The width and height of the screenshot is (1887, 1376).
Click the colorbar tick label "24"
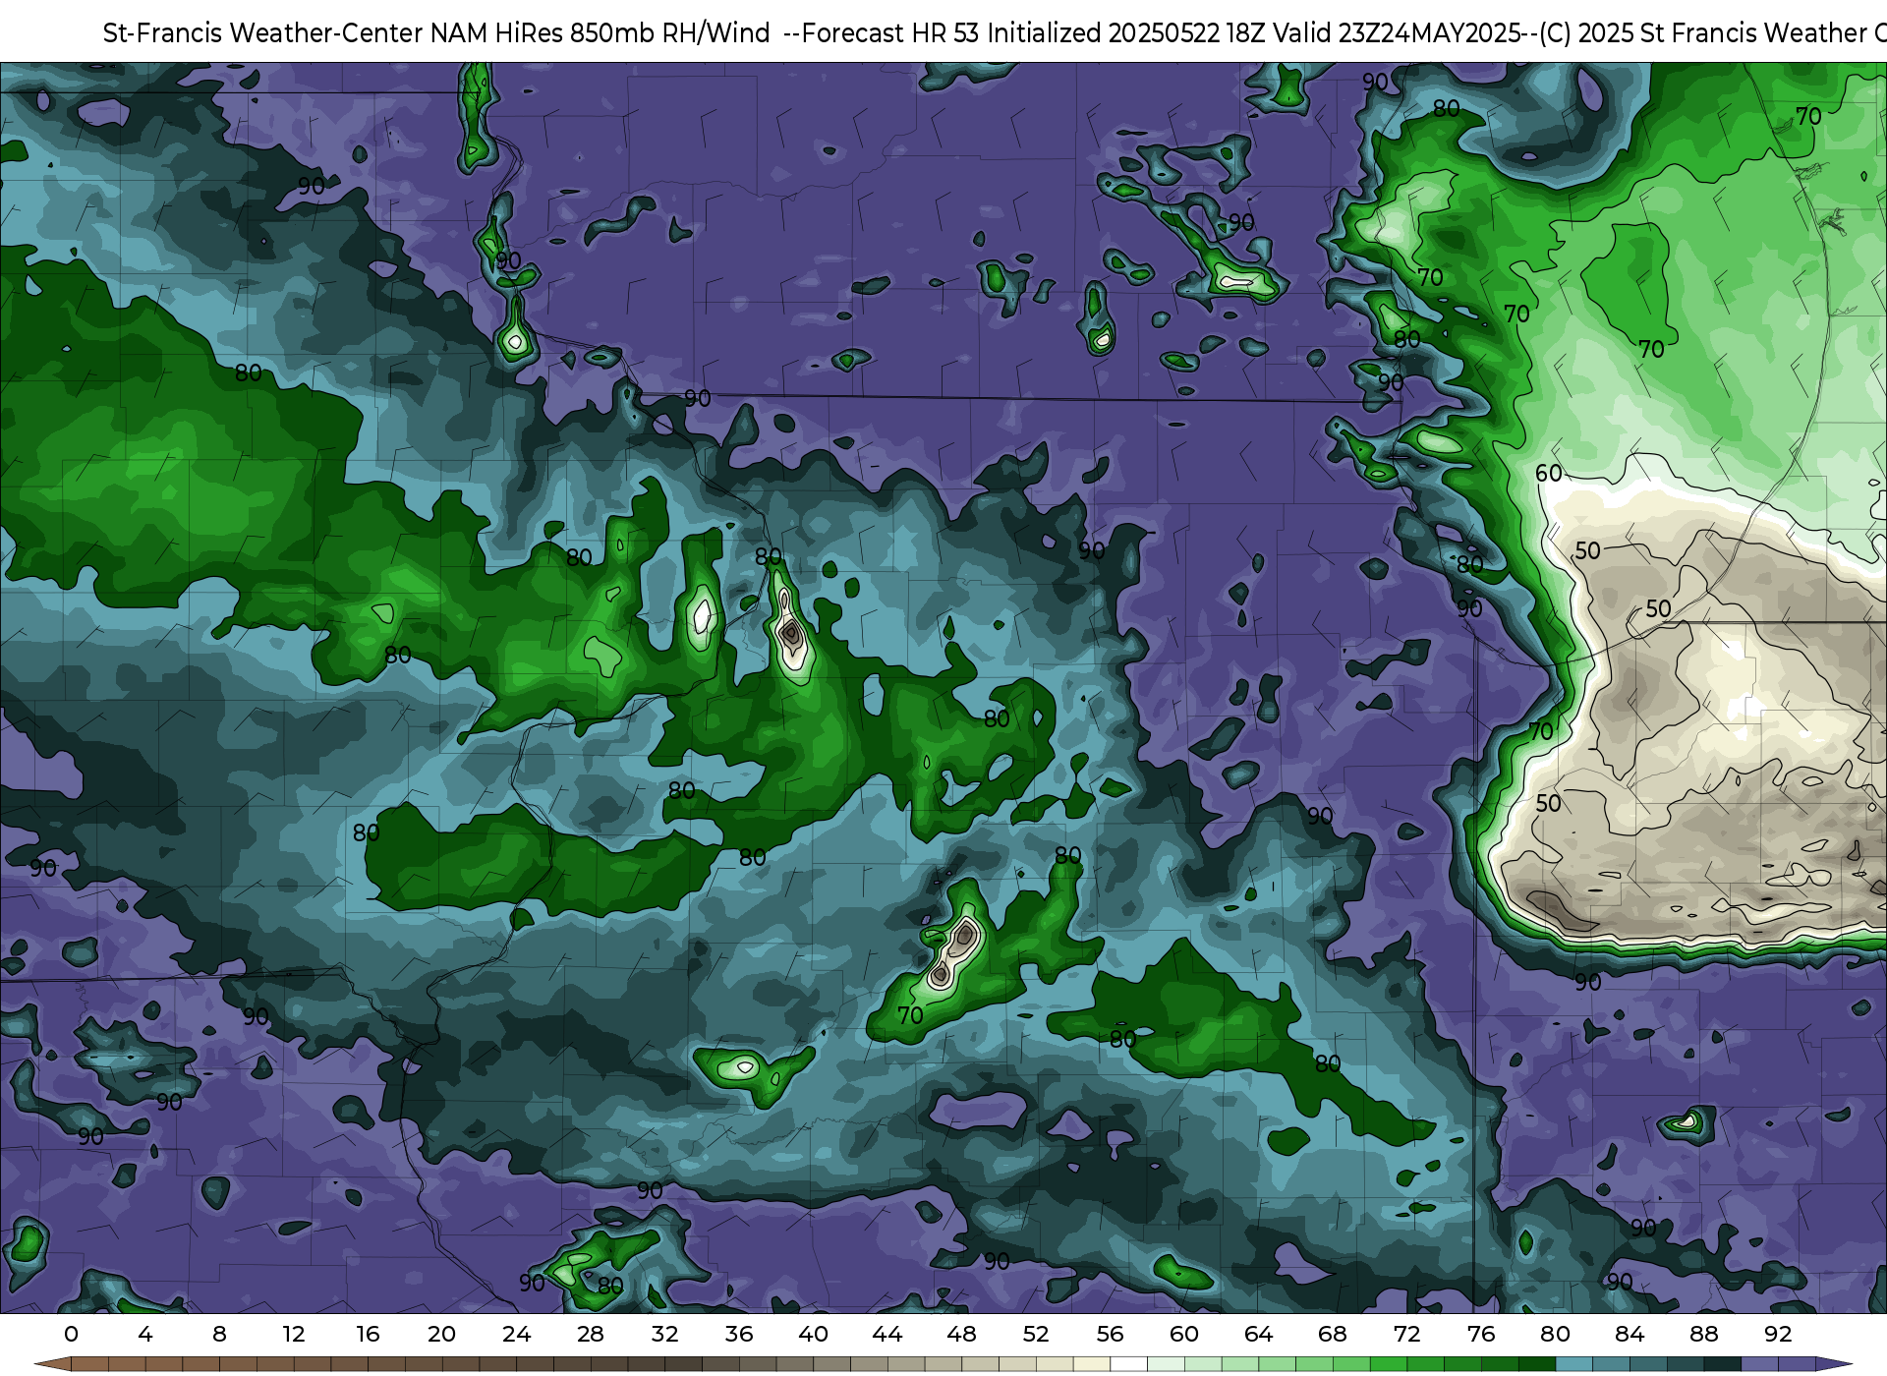(516, 1334)
